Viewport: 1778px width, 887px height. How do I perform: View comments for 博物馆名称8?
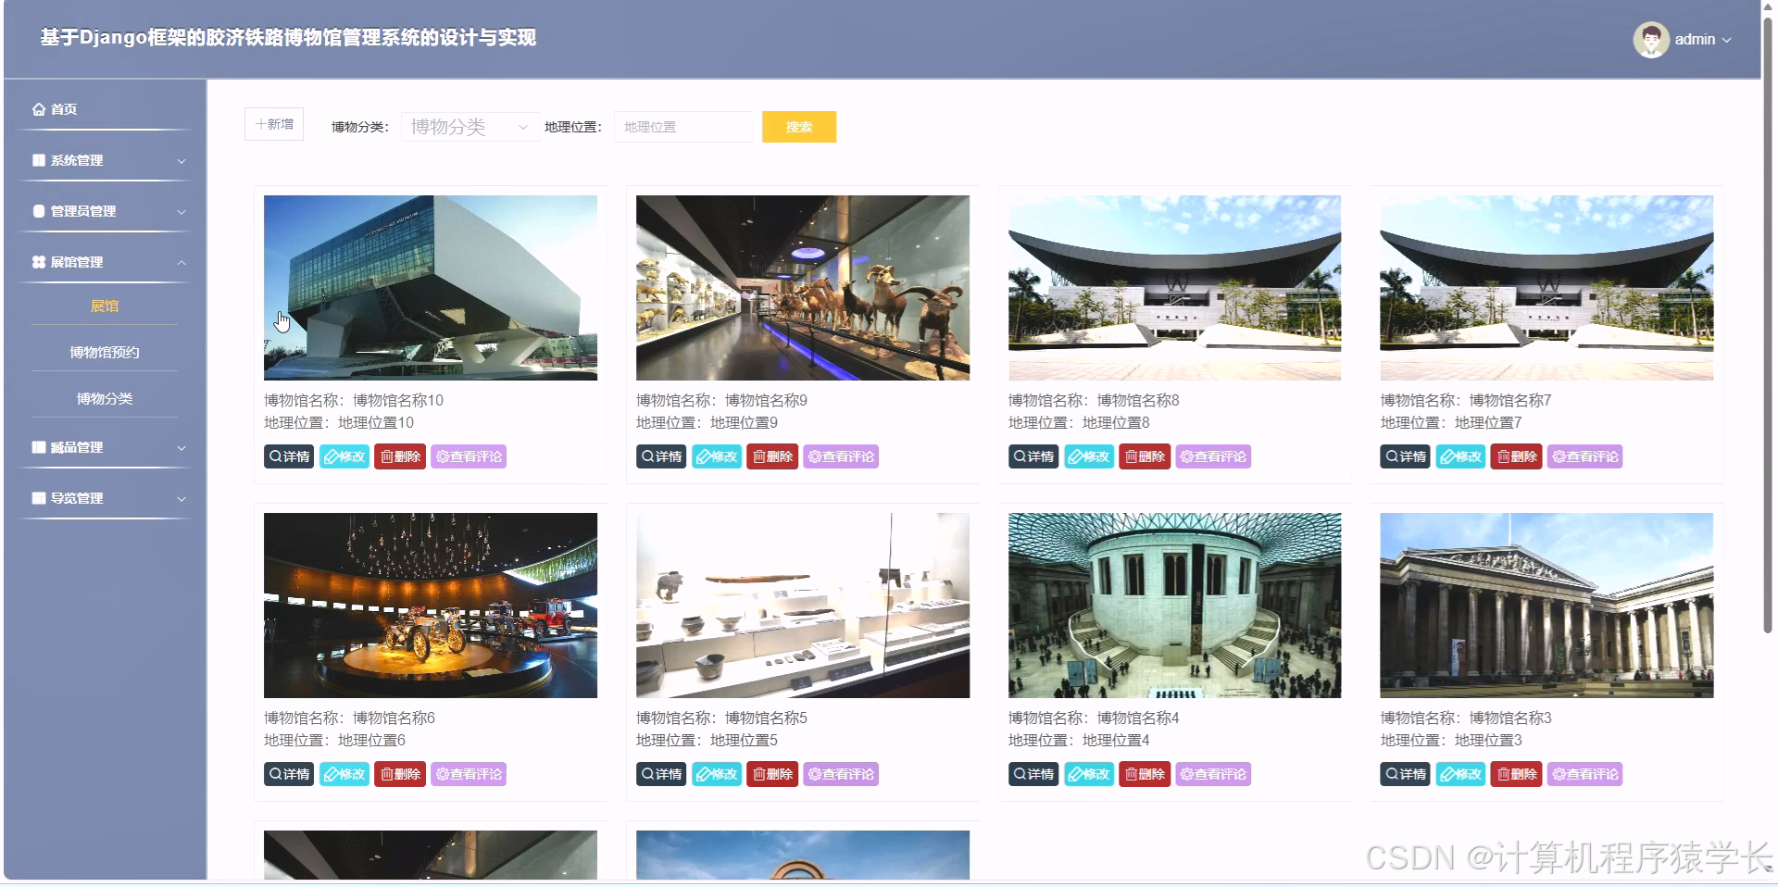coord(1213,456)
